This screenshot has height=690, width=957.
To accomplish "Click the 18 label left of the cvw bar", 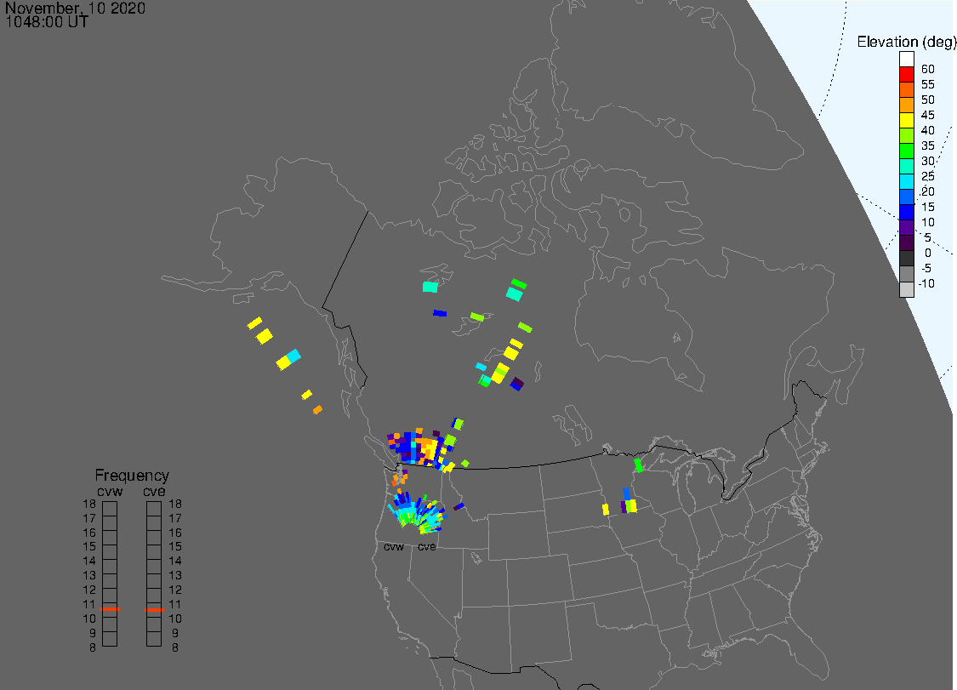I will (x=89, y=504).
